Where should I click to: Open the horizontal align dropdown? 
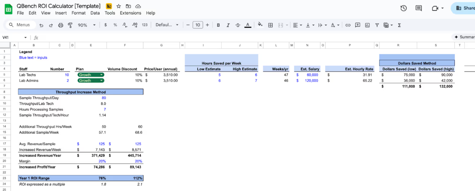(297, 25)
